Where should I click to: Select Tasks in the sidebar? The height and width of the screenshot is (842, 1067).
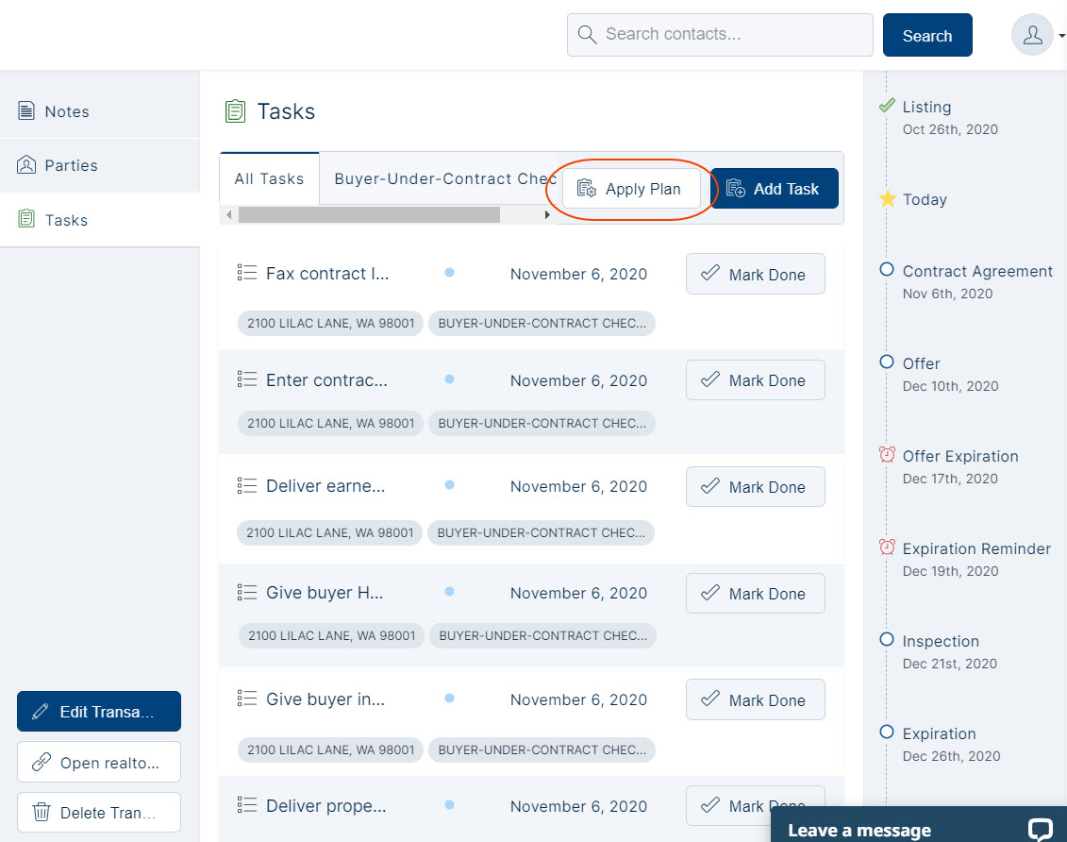(99, 220)
